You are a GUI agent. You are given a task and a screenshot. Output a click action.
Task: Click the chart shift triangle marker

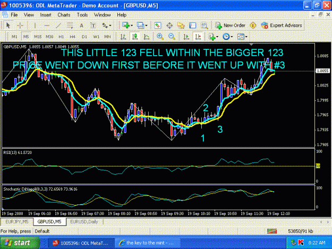(251, 45)
